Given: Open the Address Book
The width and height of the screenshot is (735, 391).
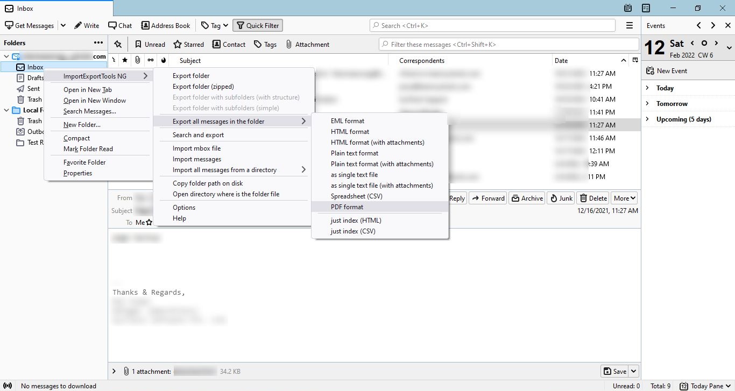Looking at the screenshot, I should point(166,25).
